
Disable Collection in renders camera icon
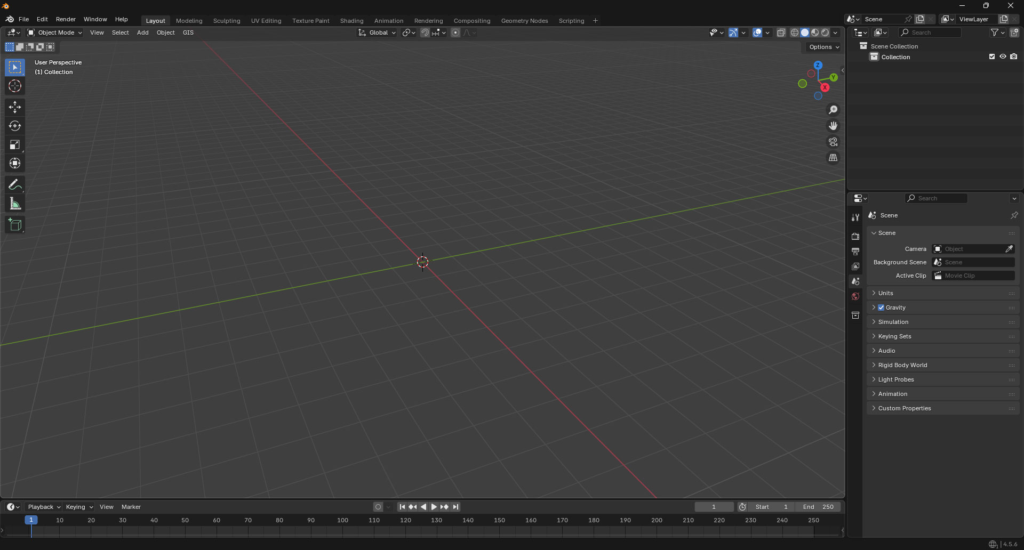(x=1014, y=56)
